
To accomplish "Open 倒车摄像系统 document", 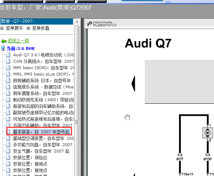I will click(42, 93).
